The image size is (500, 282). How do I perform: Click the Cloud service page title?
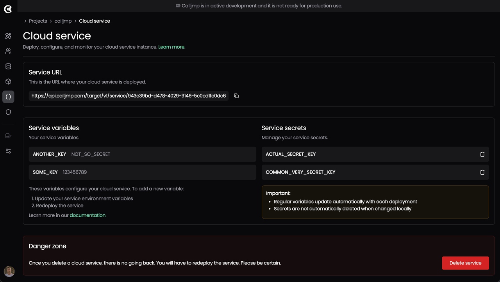point(57,35)
